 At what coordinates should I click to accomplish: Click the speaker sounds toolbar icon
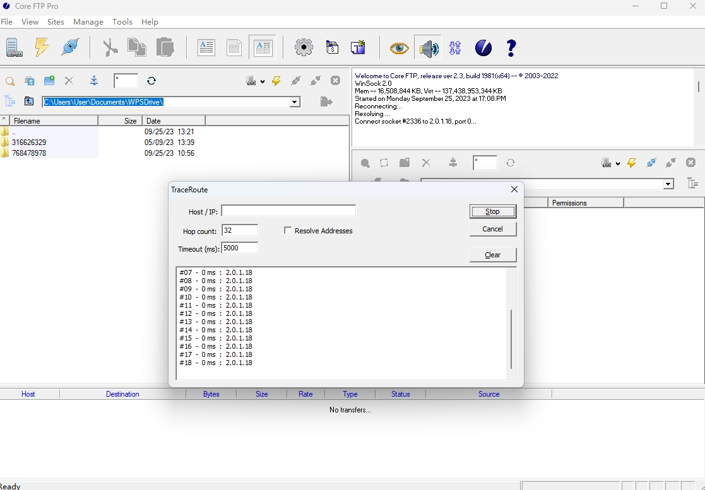[x=429, y=47]
